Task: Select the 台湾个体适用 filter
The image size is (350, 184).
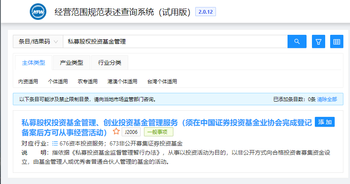Action: (x=162, y=81)
